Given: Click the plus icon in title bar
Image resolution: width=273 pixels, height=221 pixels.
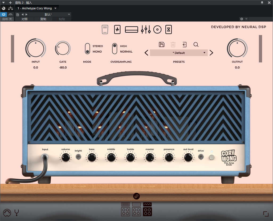Looking at the screenshot, I should point(10,3).
